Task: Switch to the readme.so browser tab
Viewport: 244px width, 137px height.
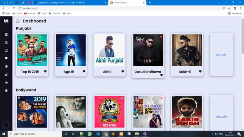Action: [89, 3]
